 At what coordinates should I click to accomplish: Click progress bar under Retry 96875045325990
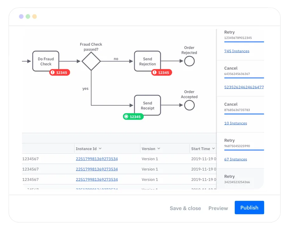pyautogui.click(x=244, y=150)
